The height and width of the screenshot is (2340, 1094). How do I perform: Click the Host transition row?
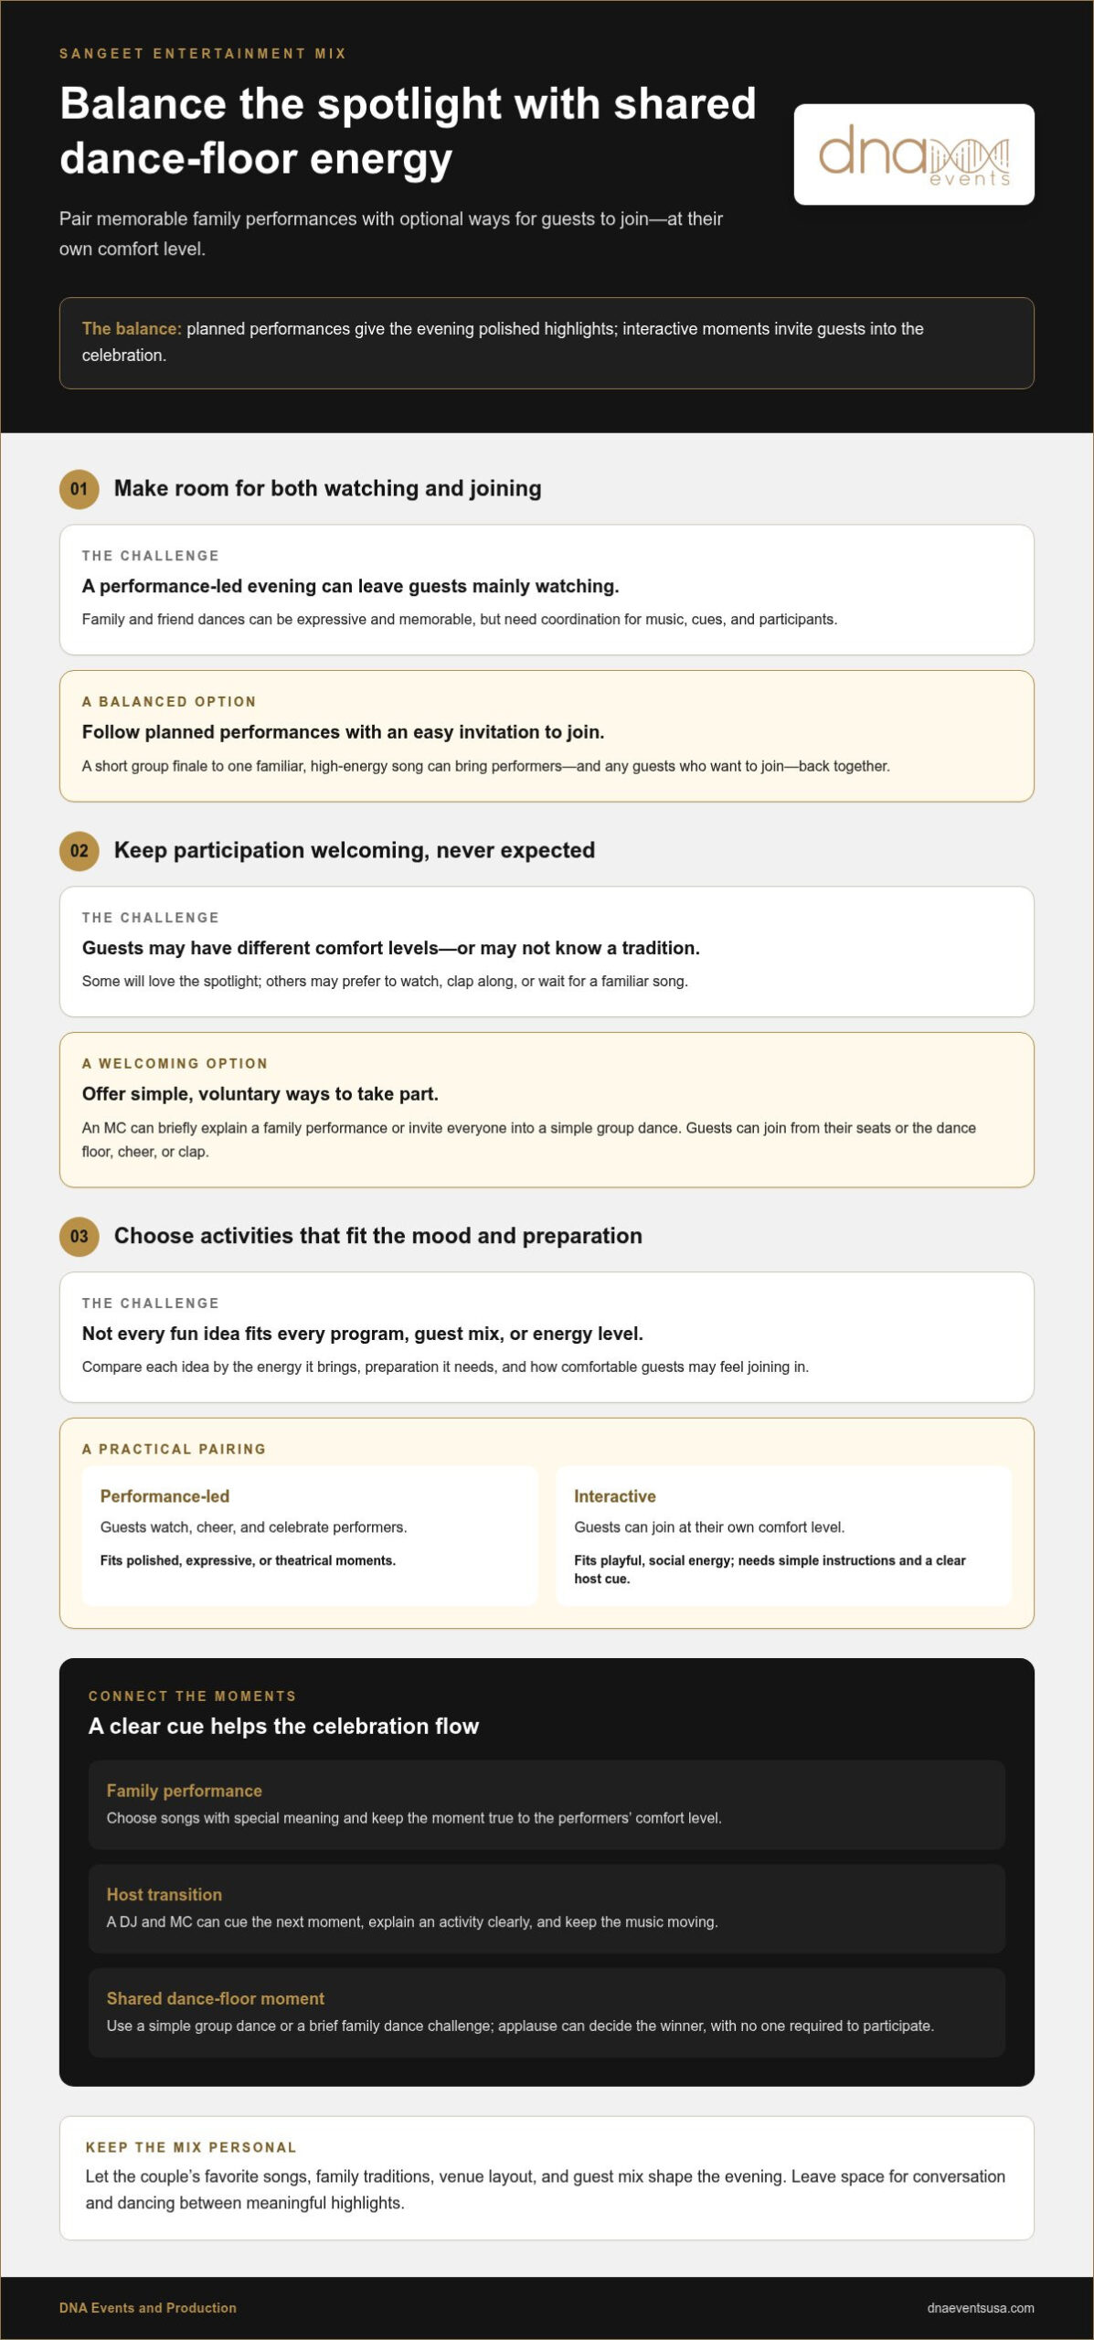coord(547,1909)
